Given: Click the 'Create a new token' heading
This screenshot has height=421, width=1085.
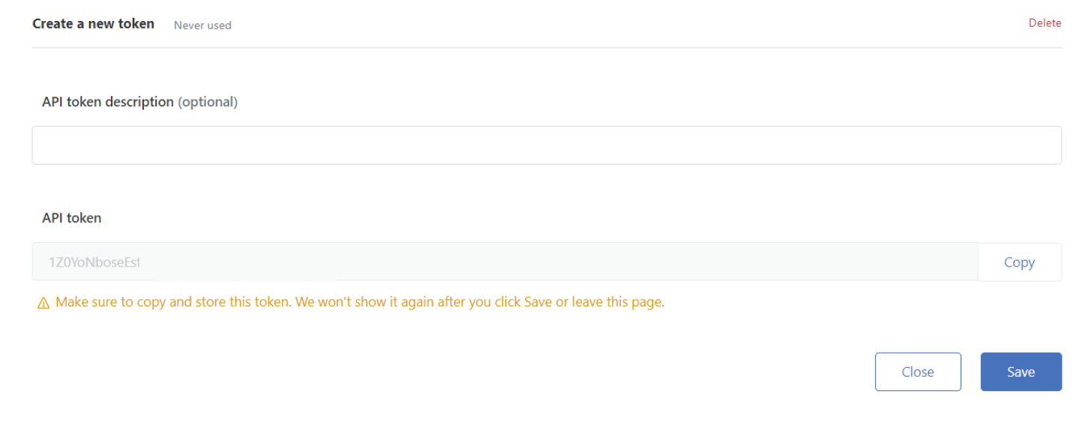Looking at the screenshot, I should coord(94,23).
